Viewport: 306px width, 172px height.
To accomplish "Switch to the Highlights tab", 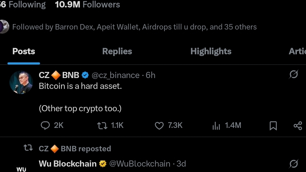I will (x=211, y=51).
